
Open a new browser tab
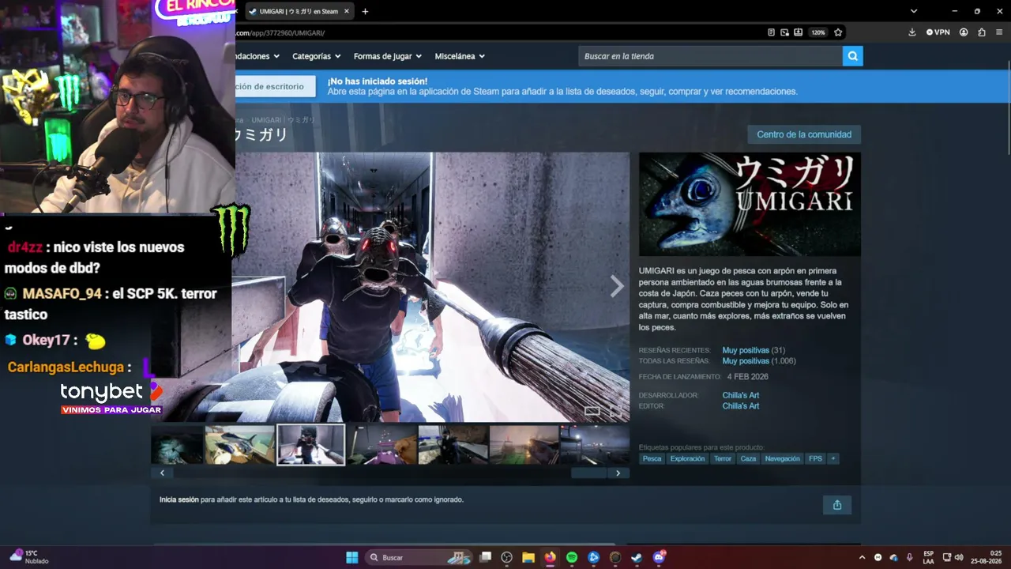point(365,11)
